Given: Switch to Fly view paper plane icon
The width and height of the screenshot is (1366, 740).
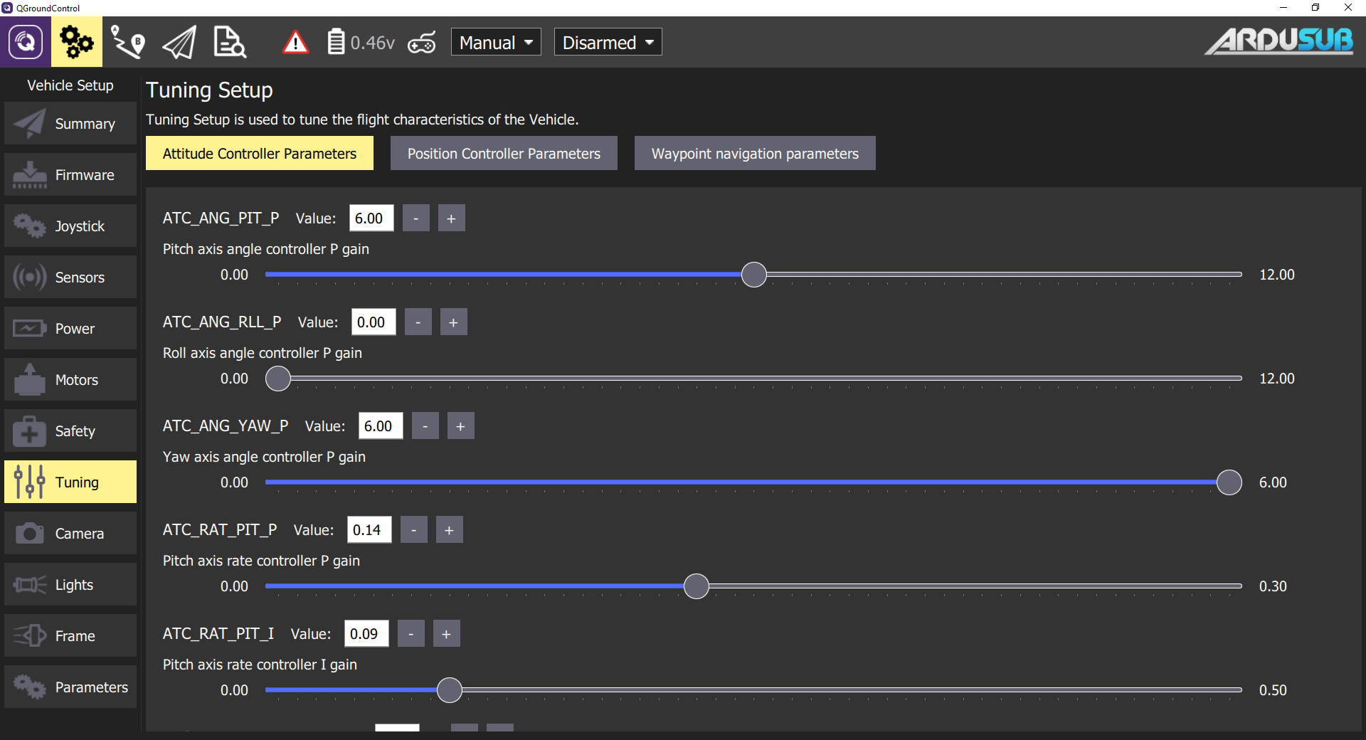Looking at the screenshot, I should (179, 43).
